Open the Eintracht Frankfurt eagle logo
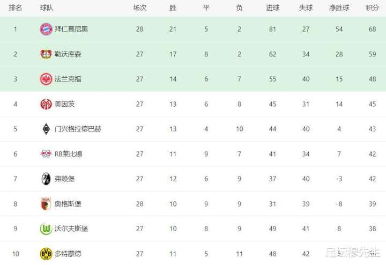This screenshot has width=386, height=265. pyautogui.click(x=46, y=79)
